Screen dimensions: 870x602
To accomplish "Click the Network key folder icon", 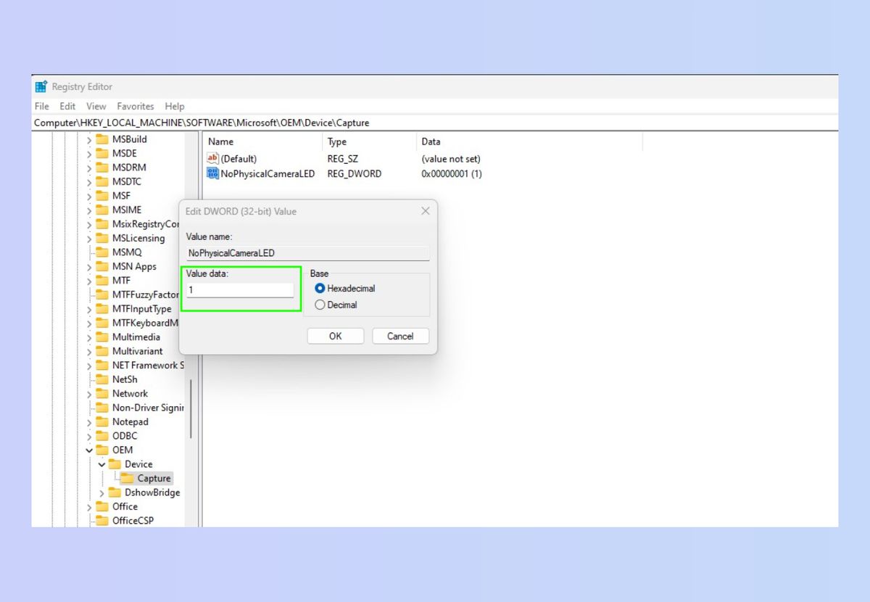I will 101,393.
